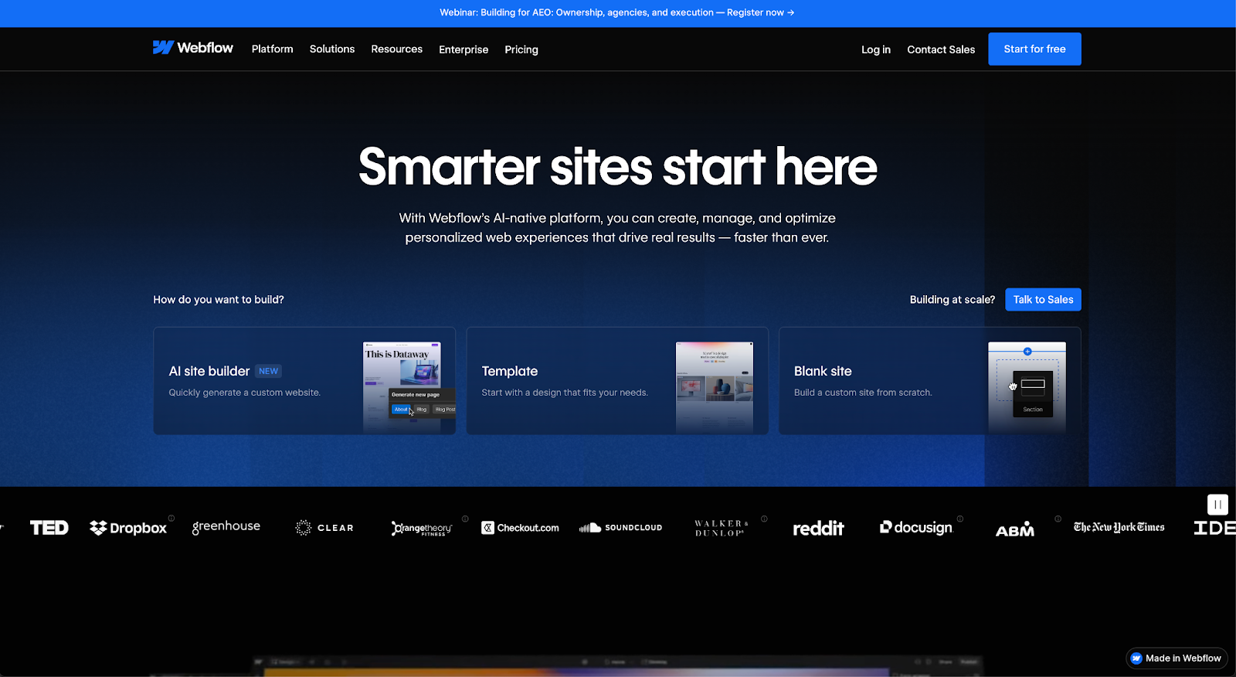Image resolution: width=1236 pixels, height=677 pixels.
Task: Click the TED logo
Action: pyautogui.click(x=49, y=528)
